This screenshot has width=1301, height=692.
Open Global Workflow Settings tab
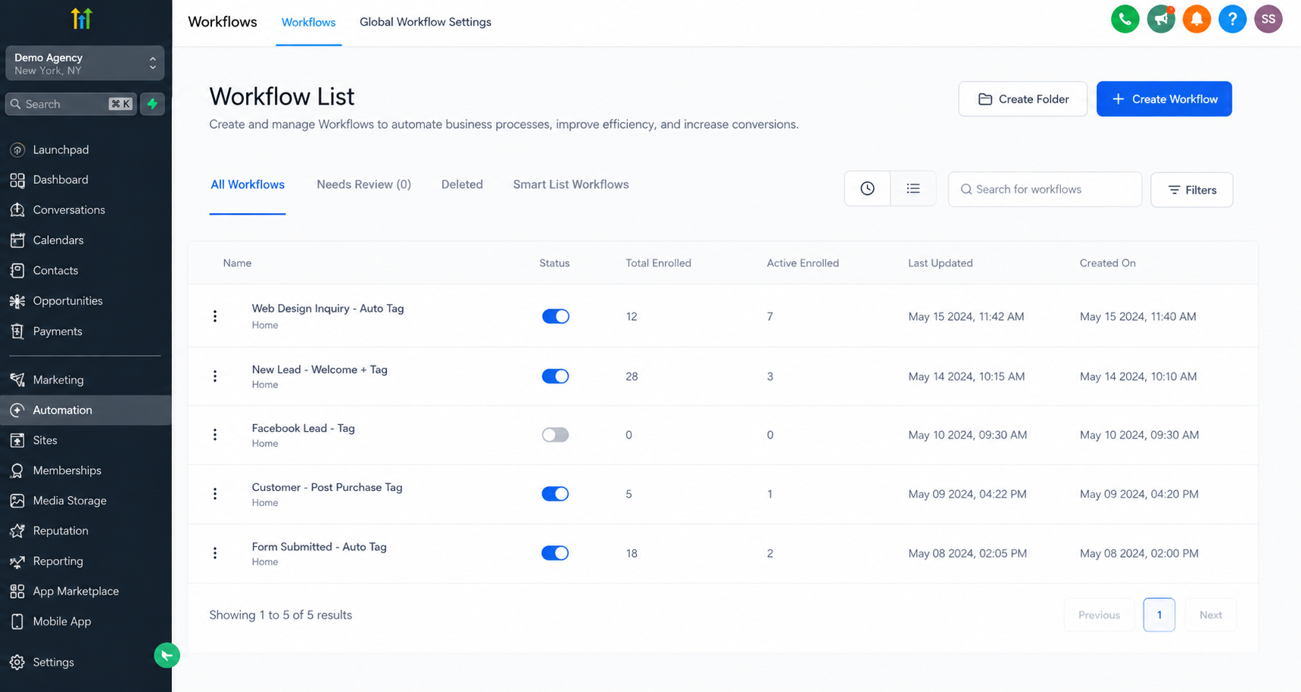(426, 23)
